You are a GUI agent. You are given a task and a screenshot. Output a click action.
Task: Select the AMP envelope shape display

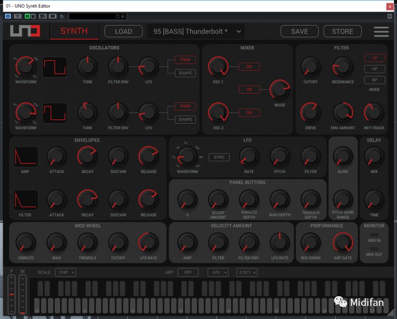click(25, 157)
